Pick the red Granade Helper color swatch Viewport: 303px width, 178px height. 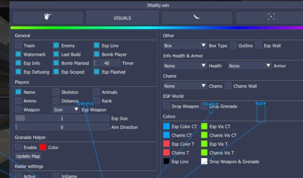point(43,148)
